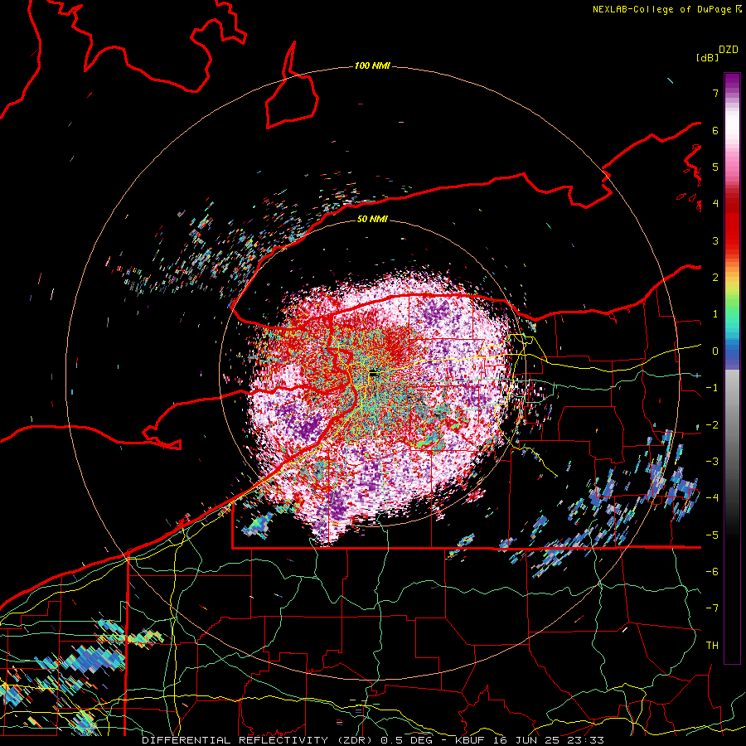Click the "50 NMI" range ring label
Screen dimensions: 746x746
pyautogui.click(x=372, y=219)
